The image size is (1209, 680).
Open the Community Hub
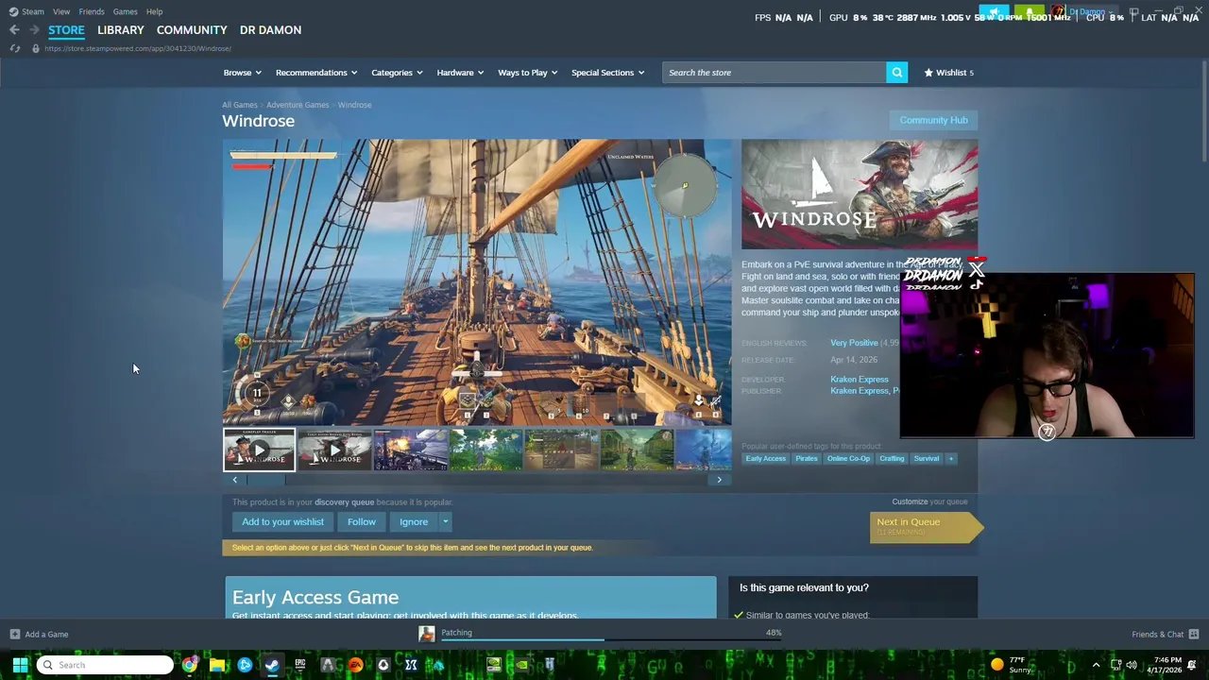[933, 120]
